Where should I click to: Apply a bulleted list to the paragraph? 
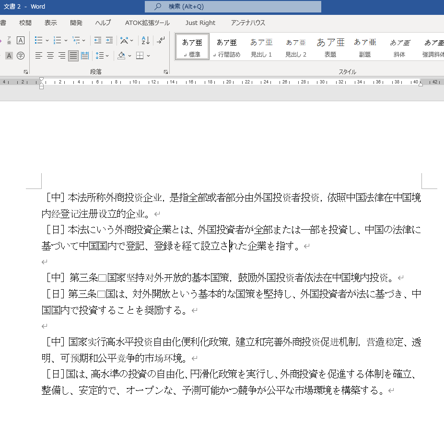pos(38,40)
